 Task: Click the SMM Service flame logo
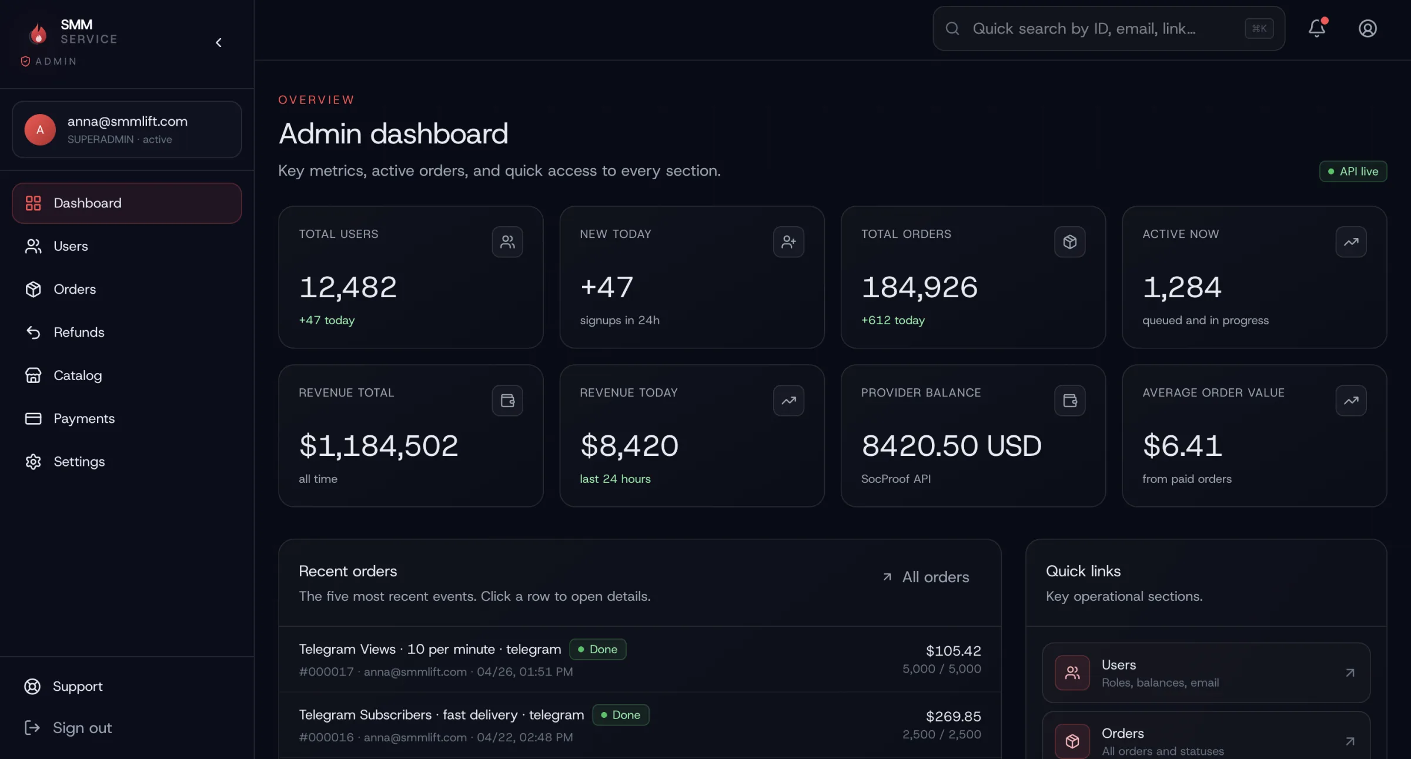point(38,33)
